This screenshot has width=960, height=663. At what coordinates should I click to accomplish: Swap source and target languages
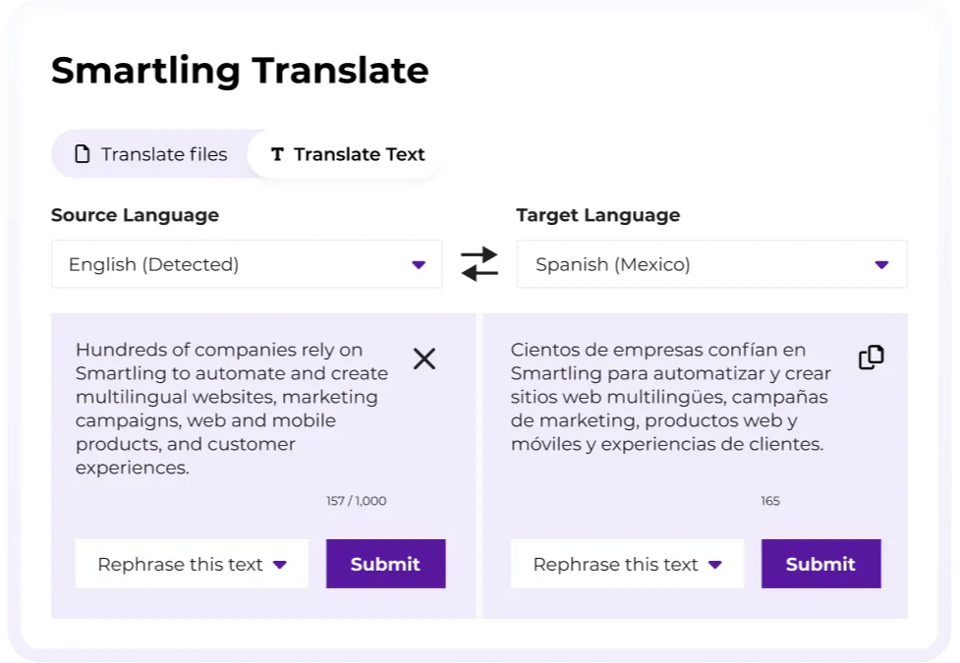point(480,264)
